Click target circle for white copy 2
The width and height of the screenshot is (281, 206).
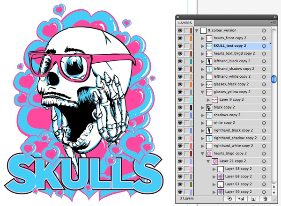[264, 123]
